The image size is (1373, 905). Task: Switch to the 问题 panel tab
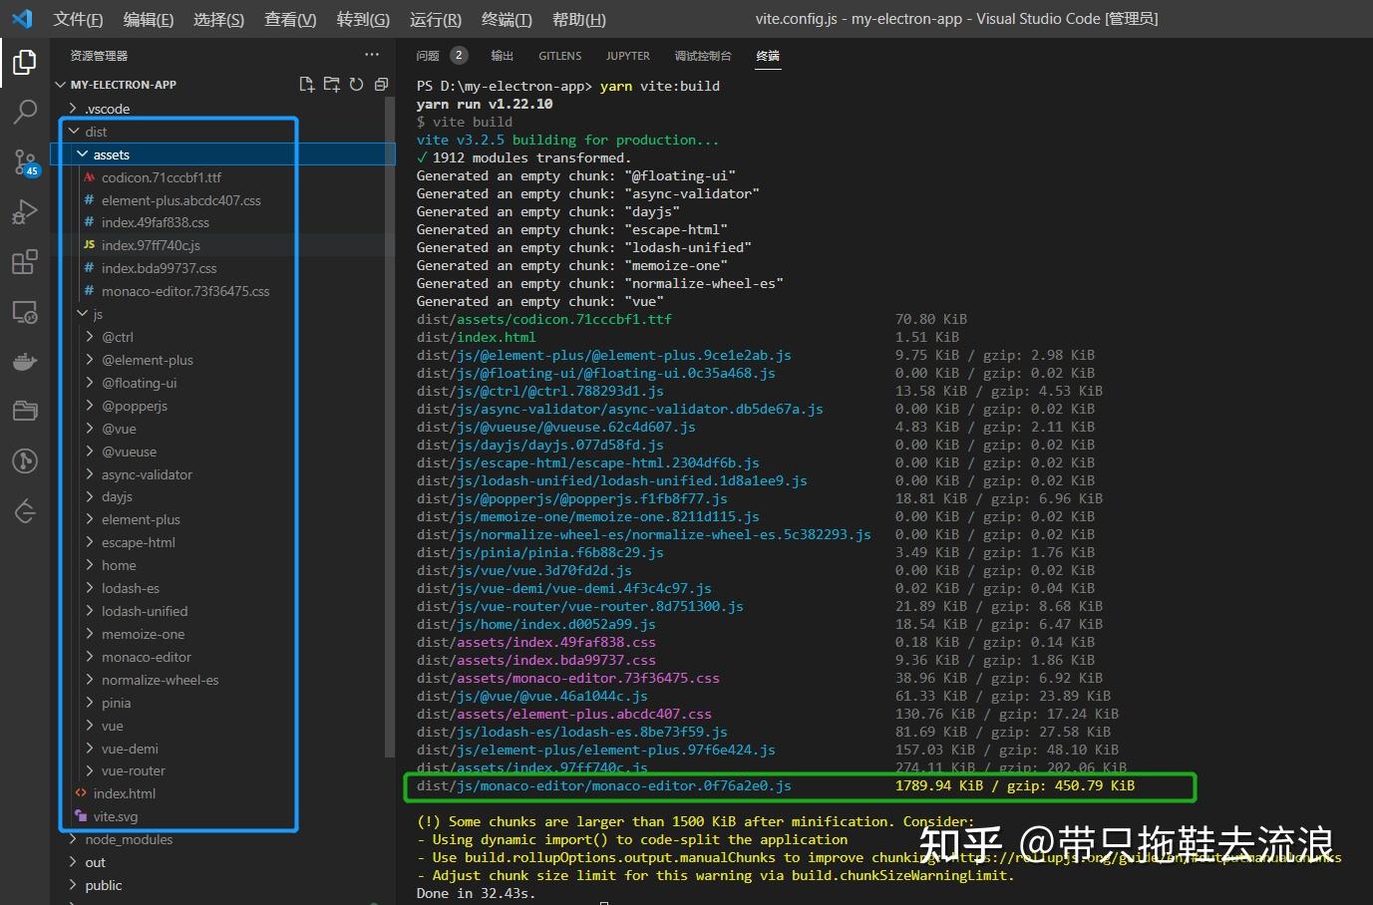[x=428, y=56]
